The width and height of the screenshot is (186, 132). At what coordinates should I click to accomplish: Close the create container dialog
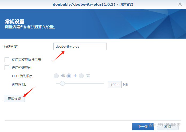(180, 4)
